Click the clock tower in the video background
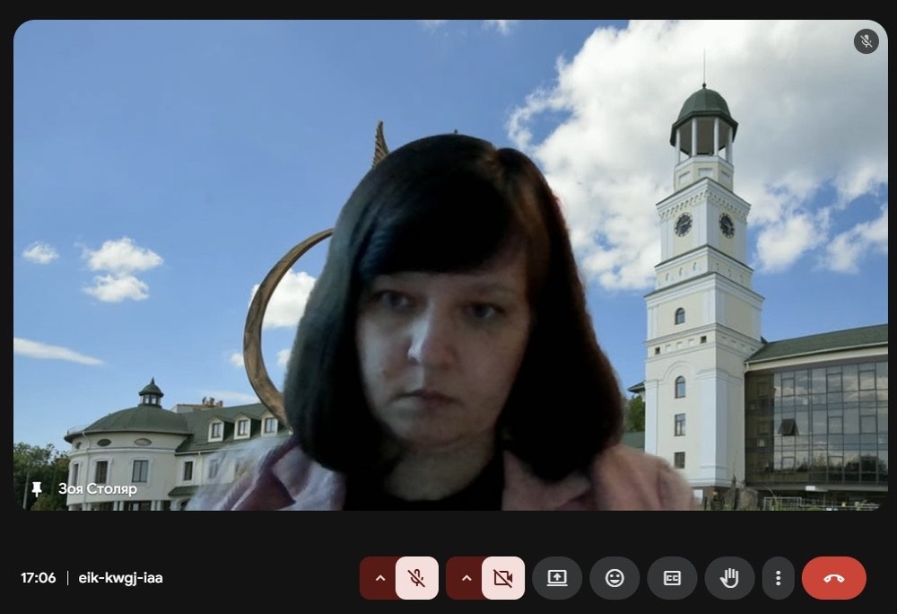 702,269
